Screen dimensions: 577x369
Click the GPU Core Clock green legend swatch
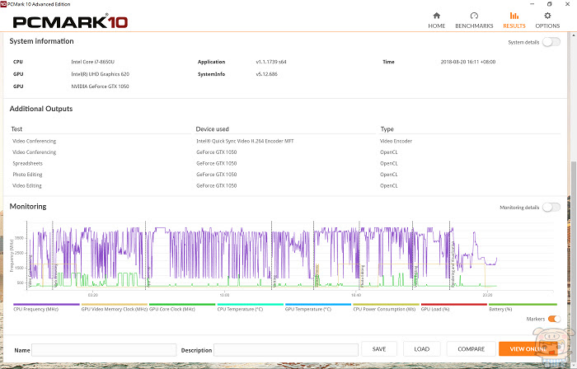[x=182, y=304]
